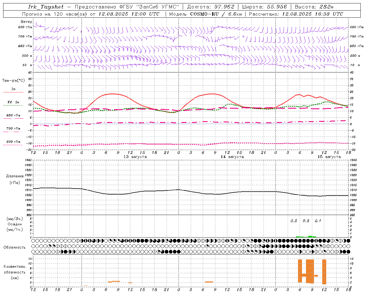365x292 pixels.
Task: Click the (мм/1ч.) precipitation unit label
Action: coord(15,230)
